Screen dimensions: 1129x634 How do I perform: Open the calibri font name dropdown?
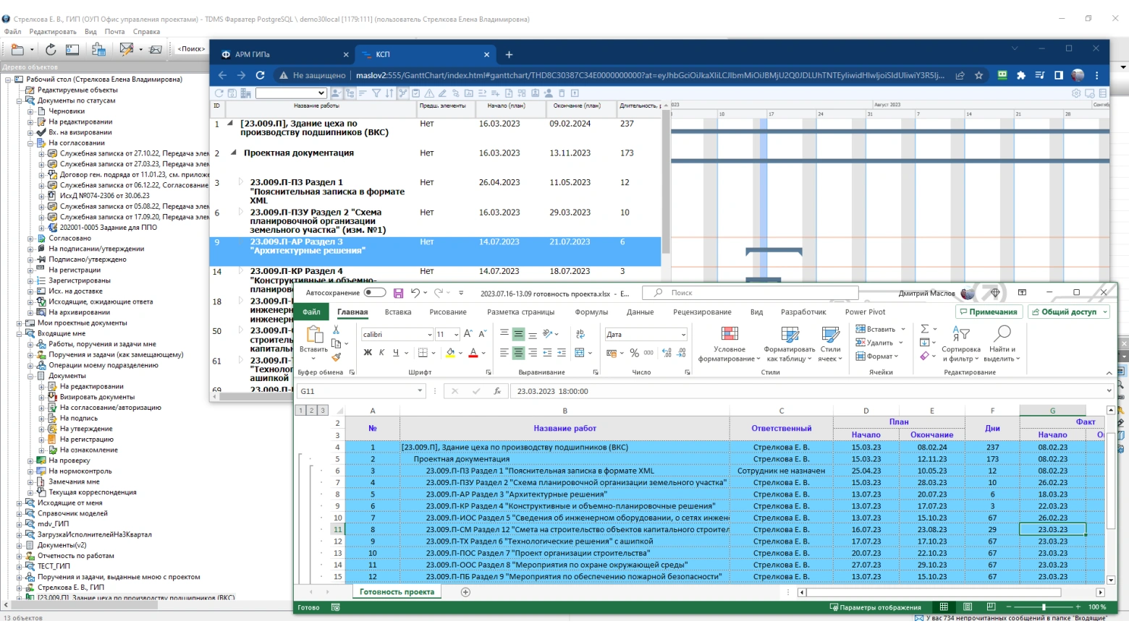click(x=429, y=334)
